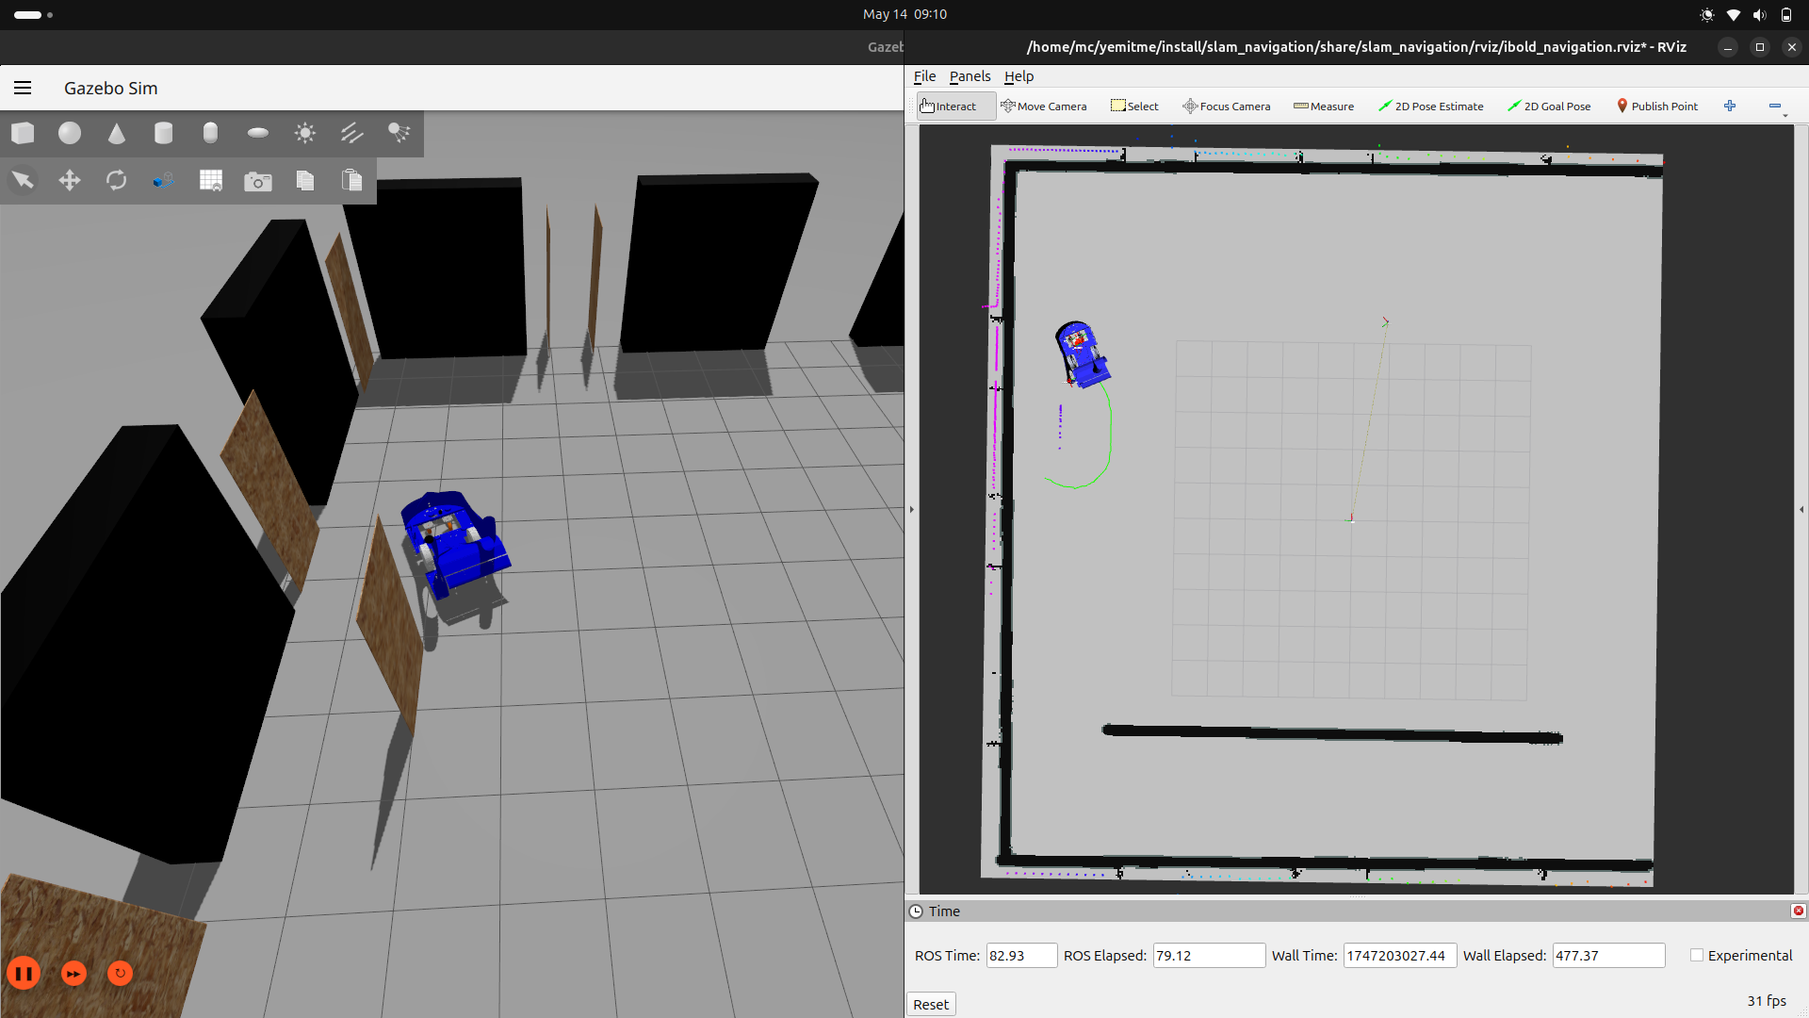The image size is (1809, 1018).
Task: Insert a capsule shape
Action: tap(210, 134)
